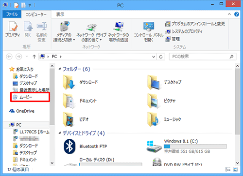Switch to the コンピューター ribbon tab
Viewport: 243px width, 176px height.
36,15
